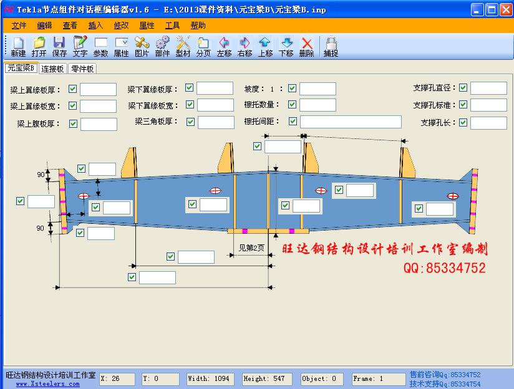This screenshot has width=514, height=389.
Task: Click the 坡度 value input field
Action: pos(318,89)
